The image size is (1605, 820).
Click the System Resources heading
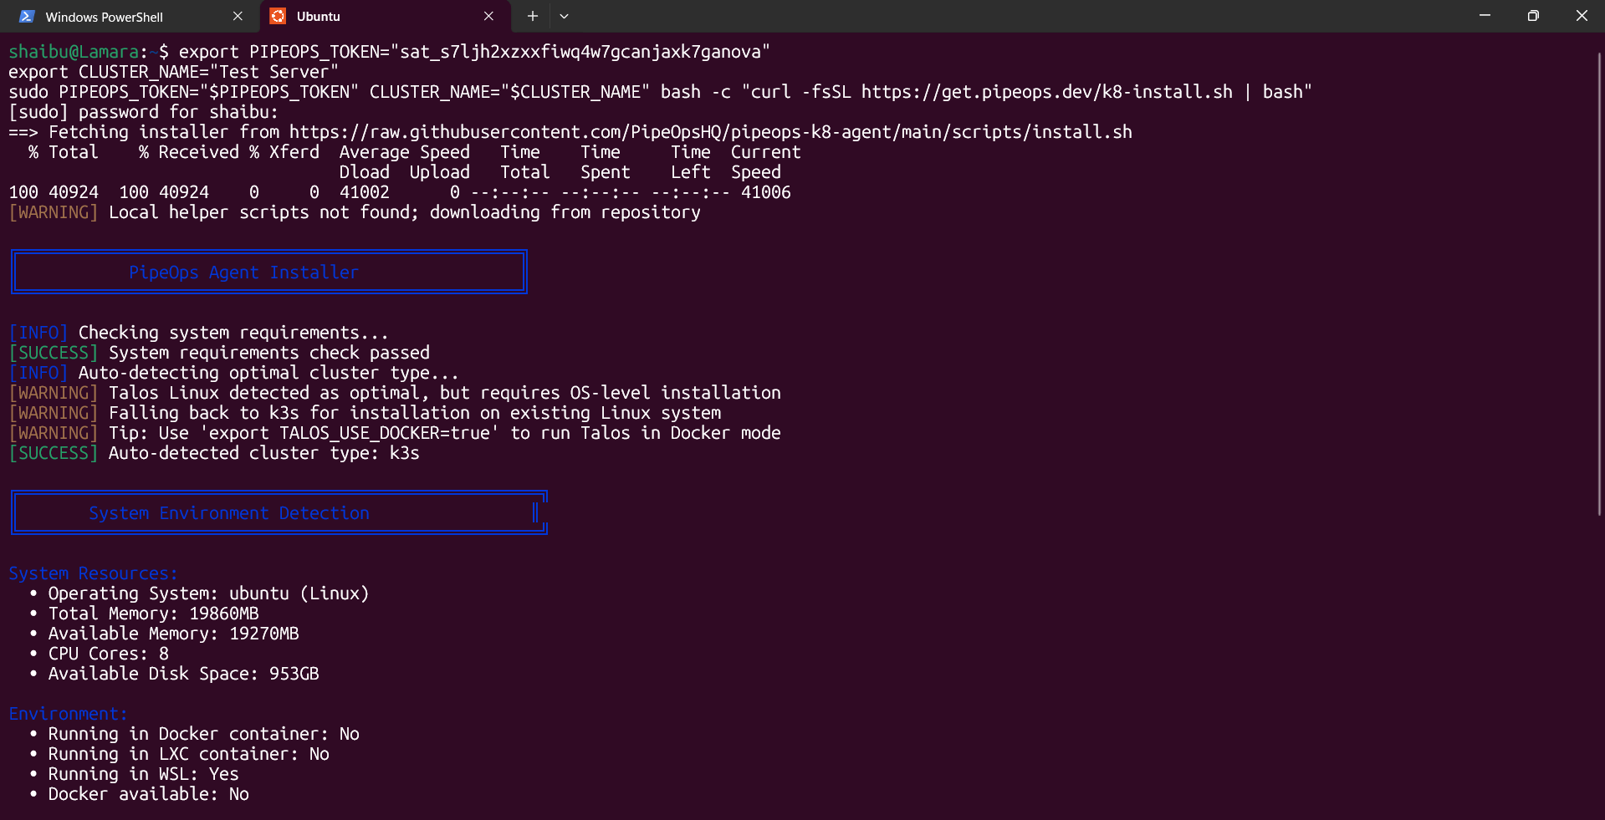(93, 573)
